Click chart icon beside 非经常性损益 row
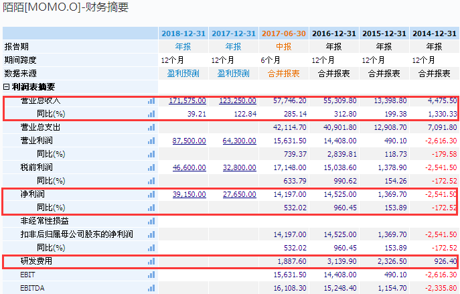The width and height of the screenshot is (460, 294). pos(151,221)
